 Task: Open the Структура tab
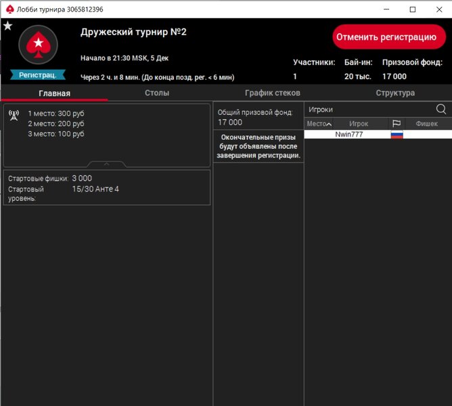395,93
